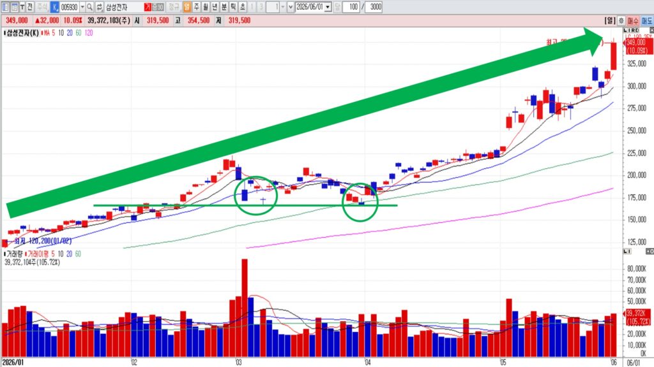The image size is (654, 367).
Task: Click the second layout icon beside it
Action: (14, 7)
